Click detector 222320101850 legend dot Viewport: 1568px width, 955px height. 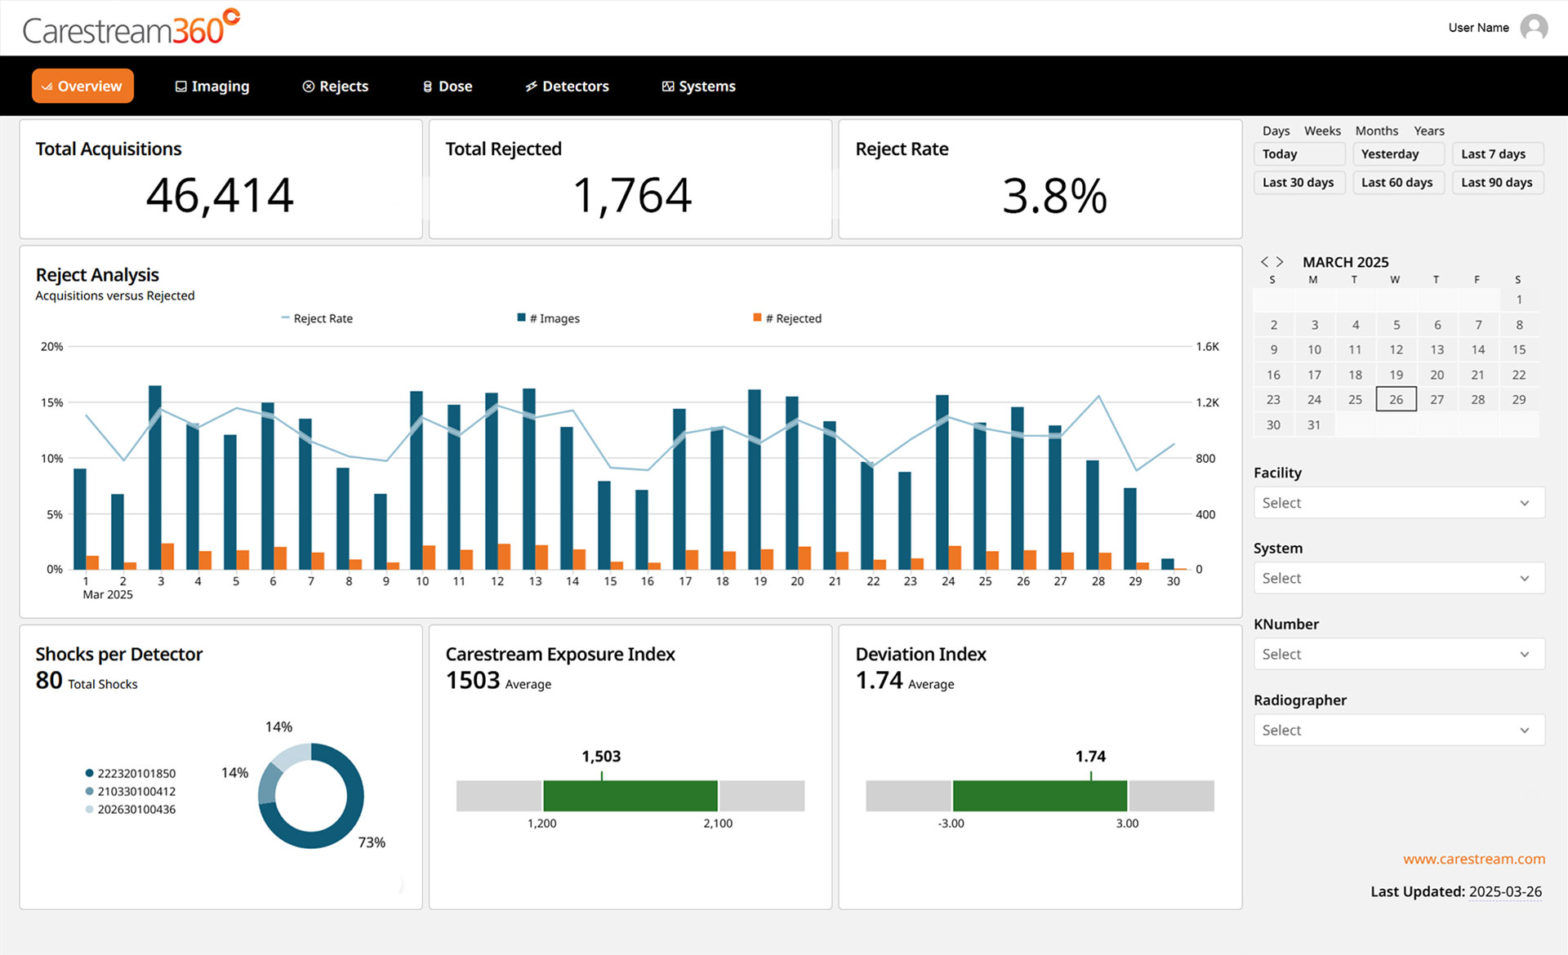(89, 773)
